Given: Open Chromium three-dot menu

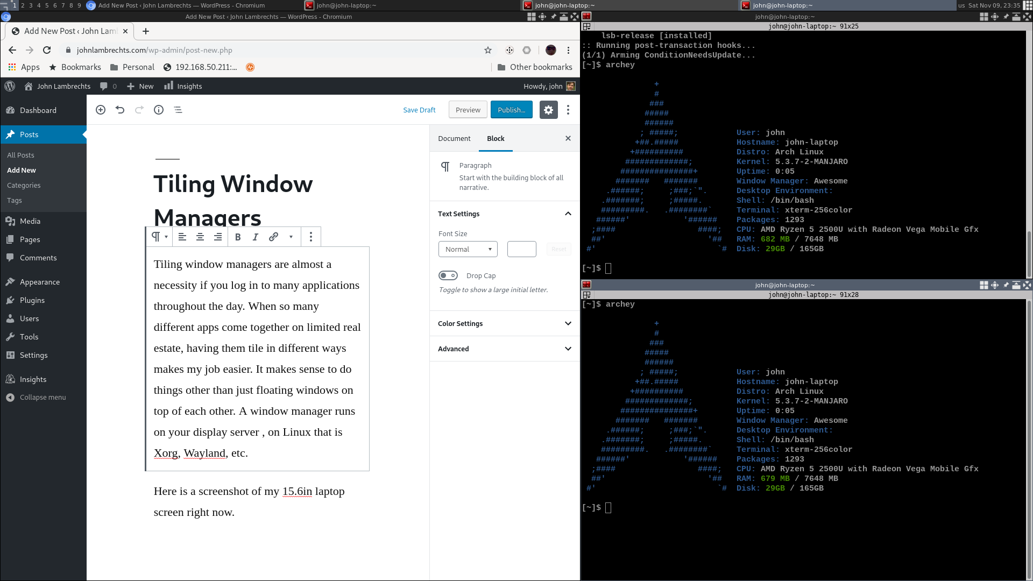Looking at the screenshot, I should [568, 50].
